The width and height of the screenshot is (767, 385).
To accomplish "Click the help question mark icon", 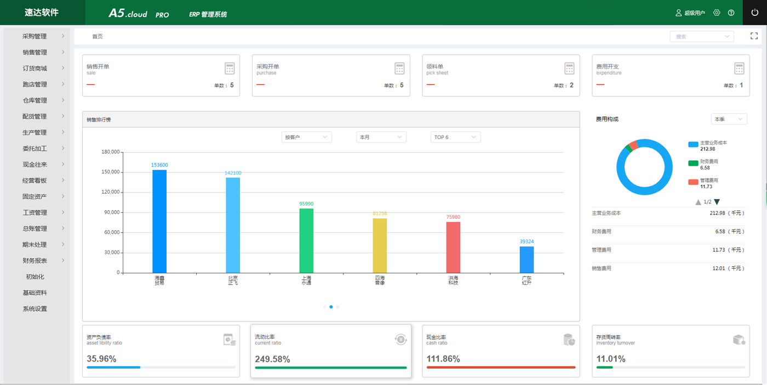I will (x=731, y=13).
